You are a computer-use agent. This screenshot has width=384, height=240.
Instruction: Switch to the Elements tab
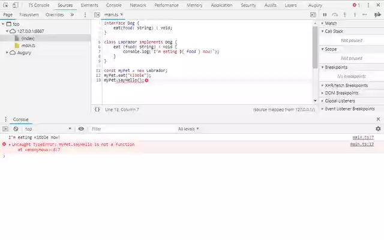coord(89,5)
